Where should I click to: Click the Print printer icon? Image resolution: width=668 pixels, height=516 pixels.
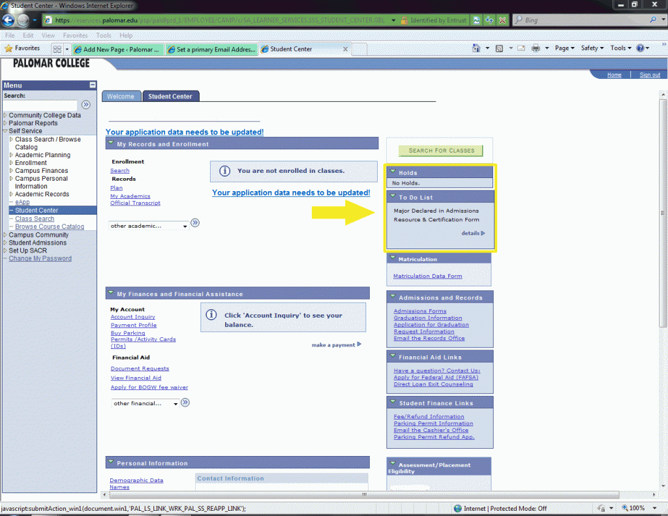[x=536, y=48]
